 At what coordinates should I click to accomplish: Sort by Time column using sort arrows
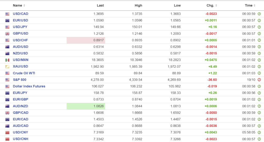point(254,6)
